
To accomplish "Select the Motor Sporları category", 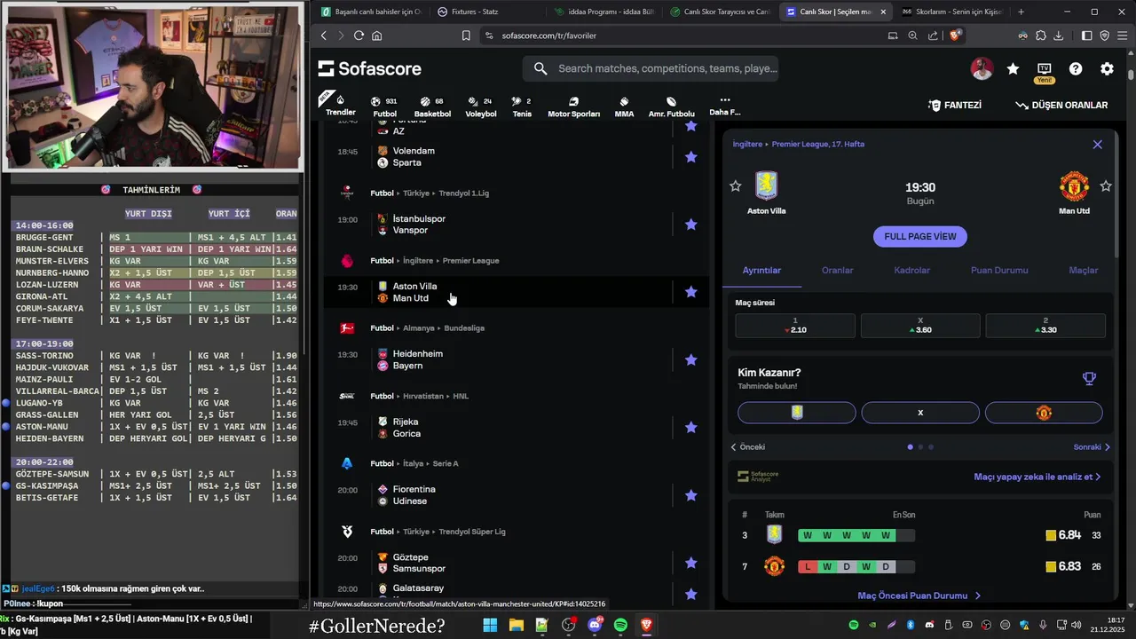I will pyautogui.click(x=573, y=106).
